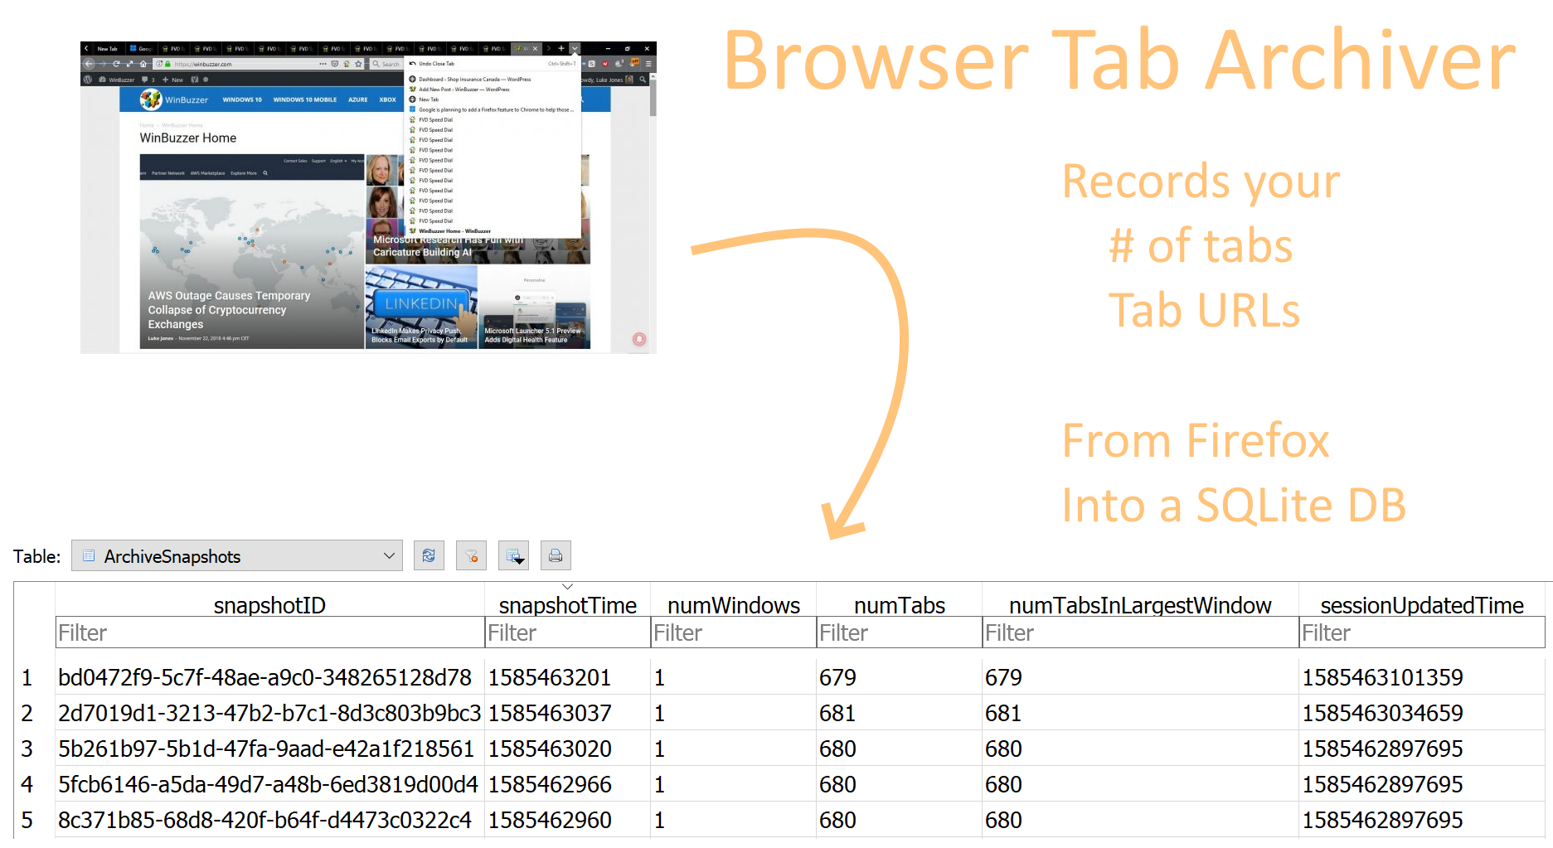Select cell 5fcb6146-a5da-49d7-a48b-6ed3819d00d4

pyautogui.click(x=269, y=784)
